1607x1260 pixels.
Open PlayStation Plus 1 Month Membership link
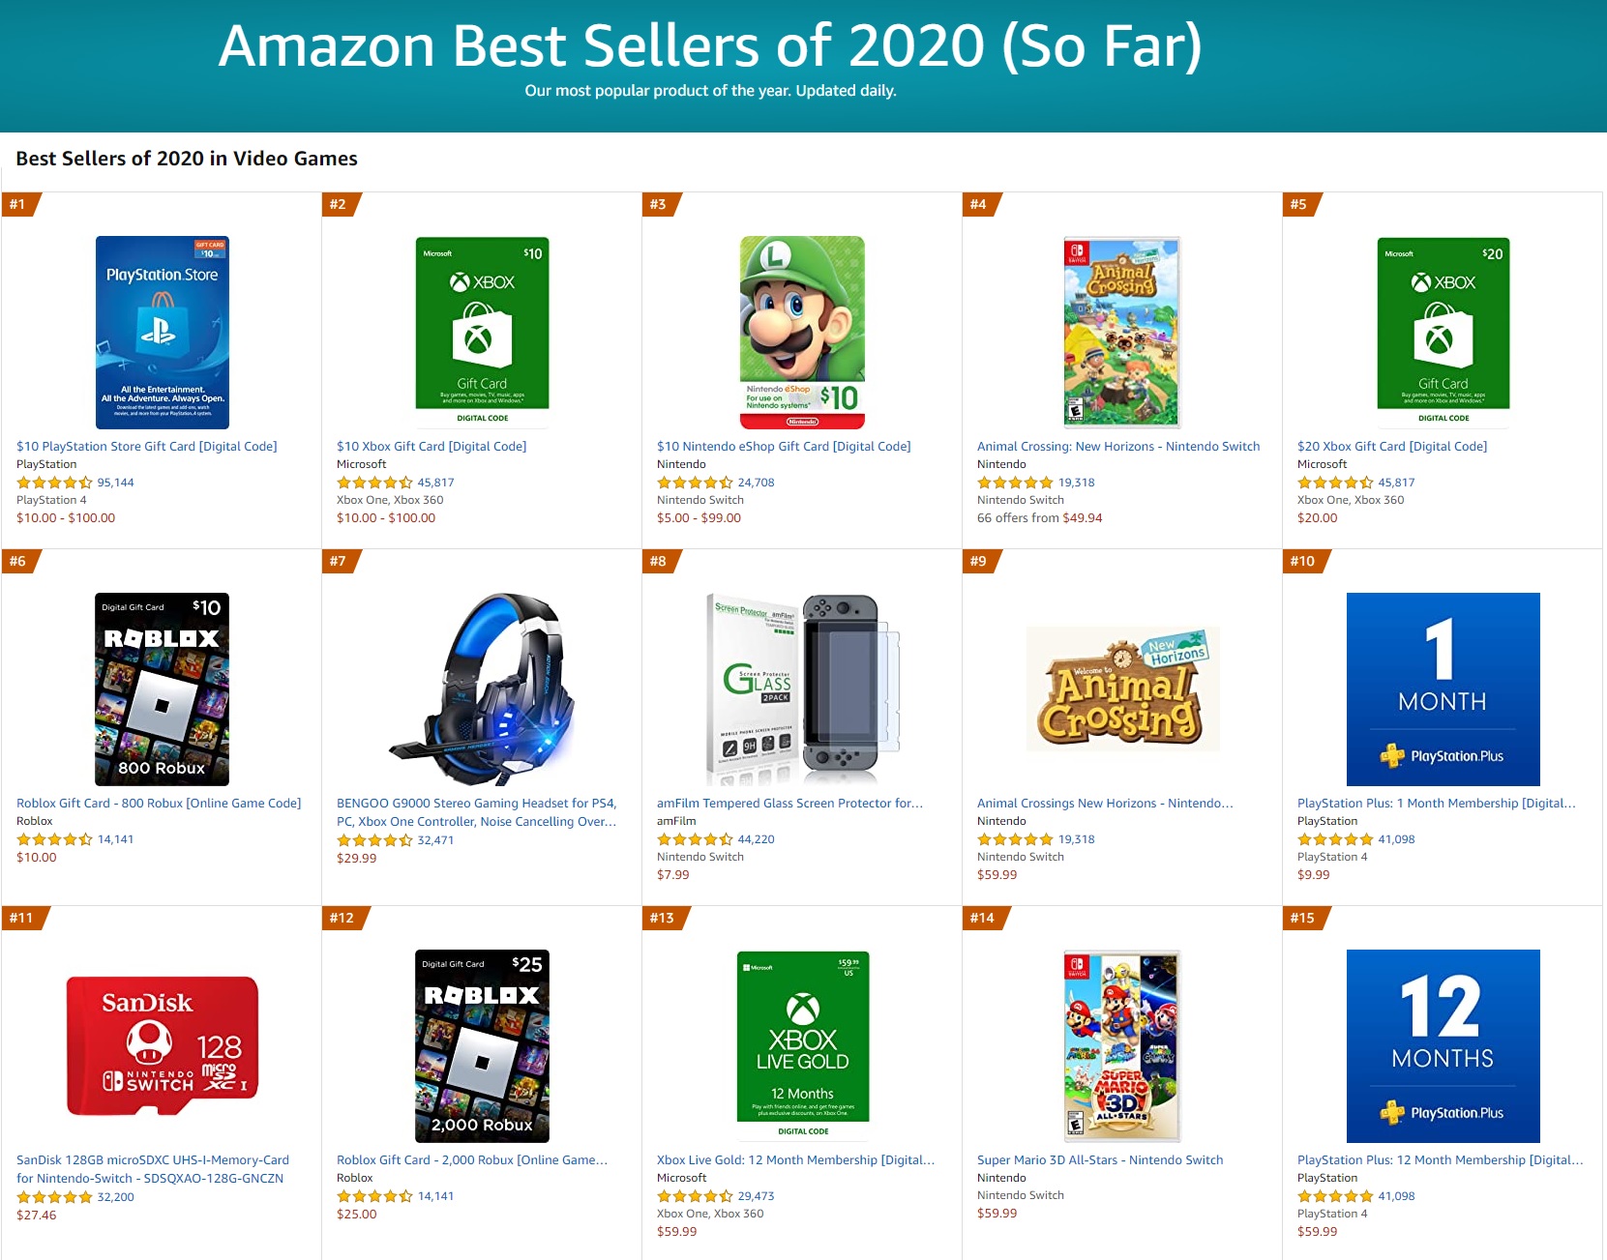(1436, 803)
